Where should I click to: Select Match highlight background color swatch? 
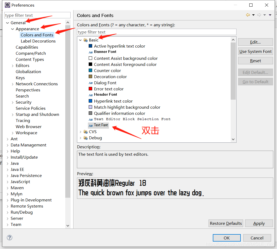pyautogui.click(x=91, y=107)
